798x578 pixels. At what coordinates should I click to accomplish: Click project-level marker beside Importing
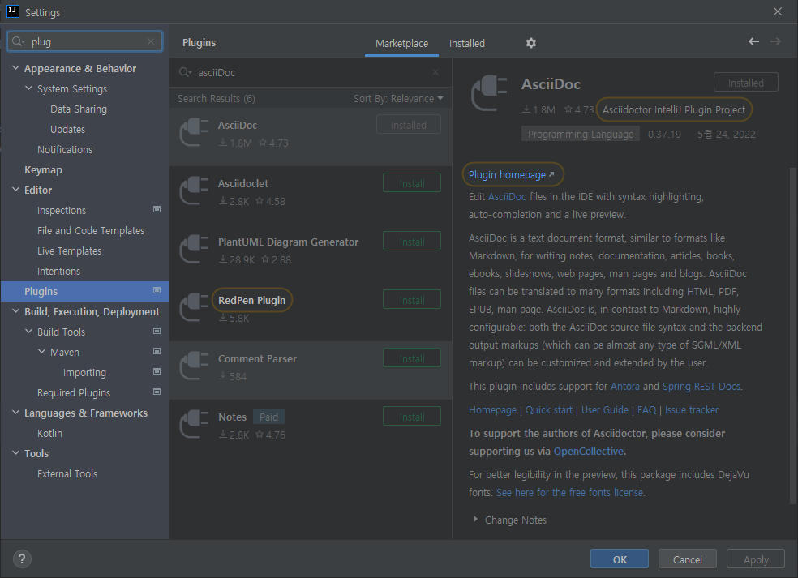157,372
